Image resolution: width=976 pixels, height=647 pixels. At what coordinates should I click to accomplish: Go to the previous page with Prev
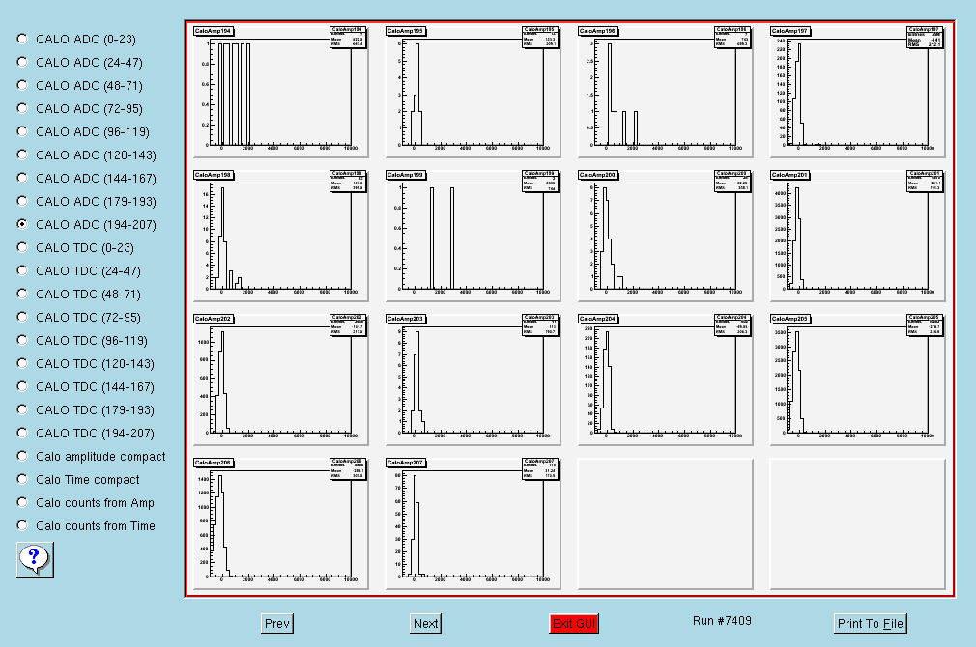[277, 624]
